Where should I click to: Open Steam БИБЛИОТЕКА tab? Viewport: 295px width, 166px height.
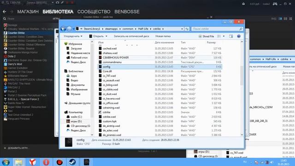pyautogui.click(x=58, y=12)
